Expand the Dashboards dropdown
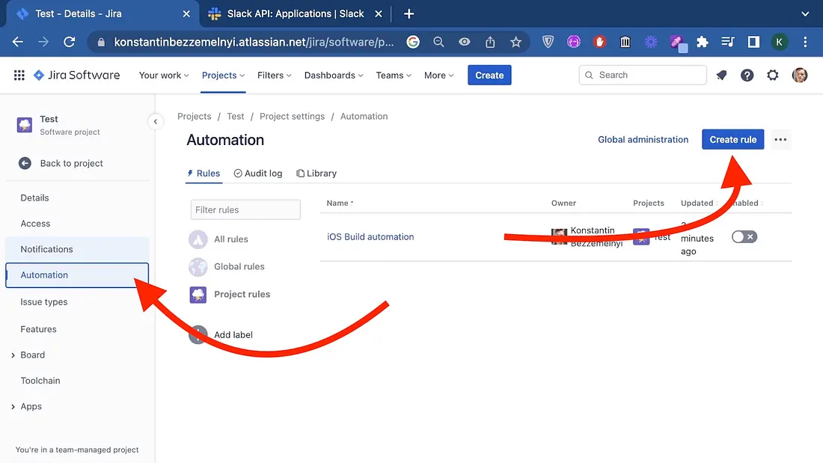The height and width of the screenshot is (463, 823). (334, 75)
